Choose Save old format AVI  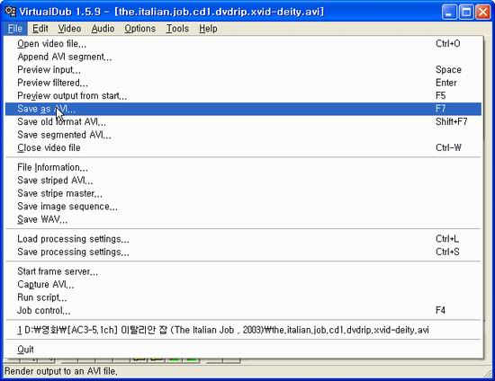pos(243,121)
